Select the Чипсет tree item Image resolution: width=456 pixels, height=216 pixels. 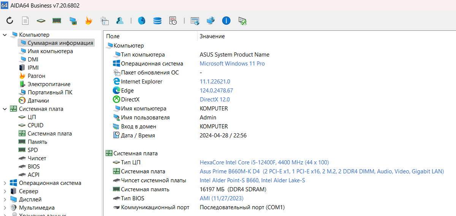click(37, 158)
